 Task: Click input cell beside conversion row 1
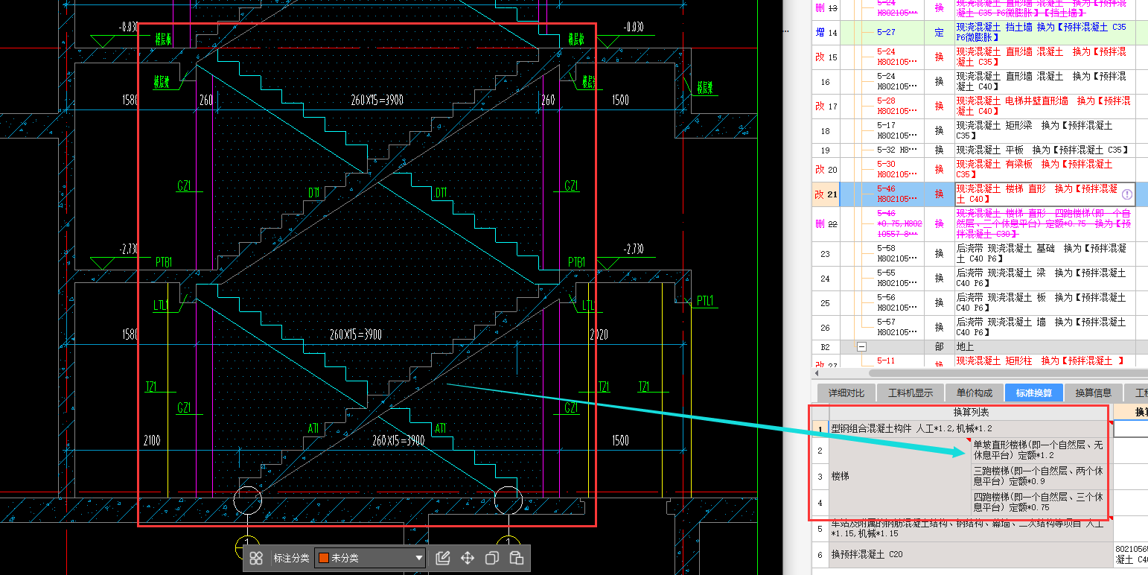(x=1131, y=428)
